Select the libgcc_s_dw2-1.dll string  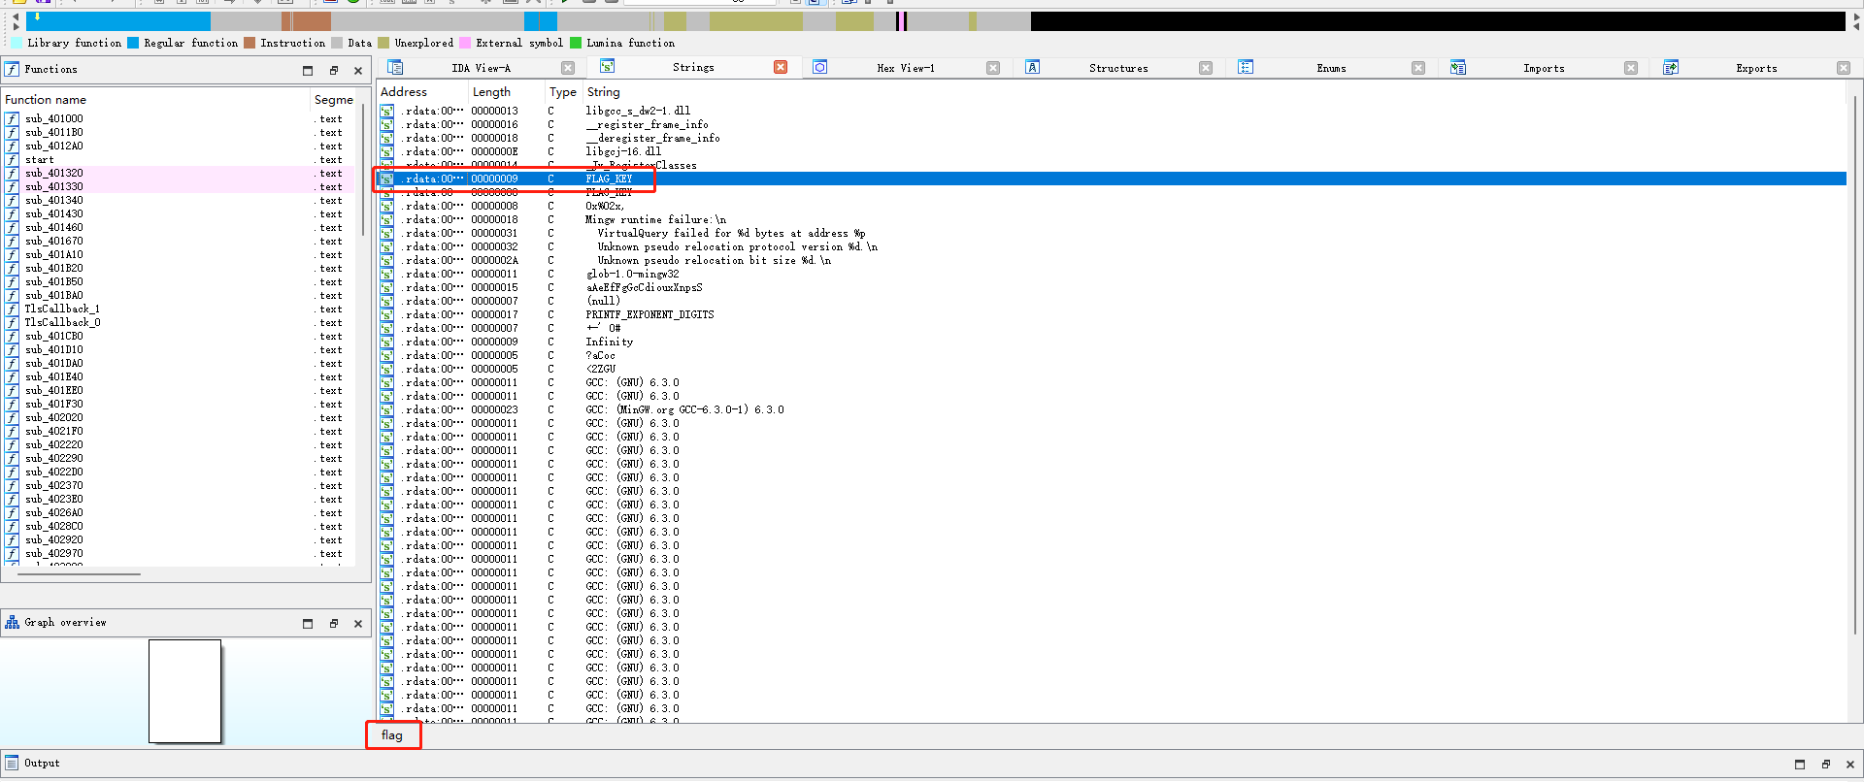coord(638,111)
